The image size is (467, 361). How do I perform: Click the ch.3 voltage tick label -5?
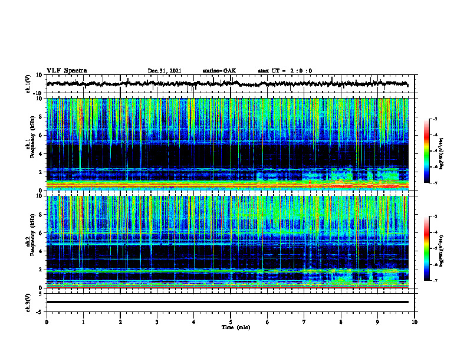click(40, 312)
